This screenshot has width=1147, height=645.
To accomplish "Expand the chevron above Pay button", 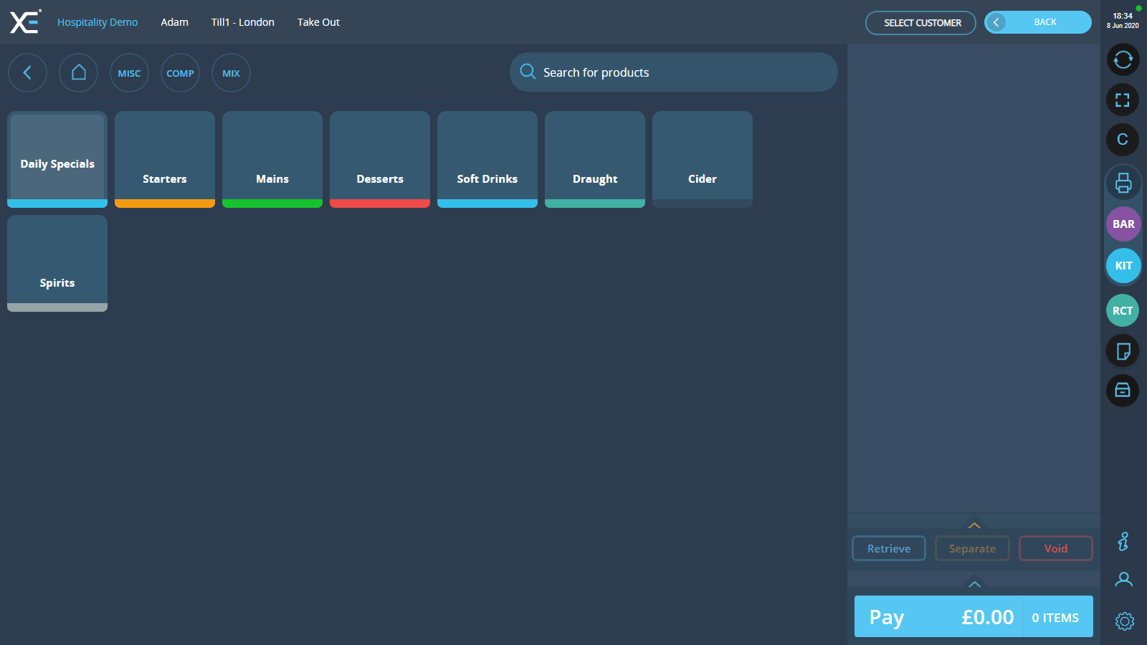I will [x=974, y=584].
